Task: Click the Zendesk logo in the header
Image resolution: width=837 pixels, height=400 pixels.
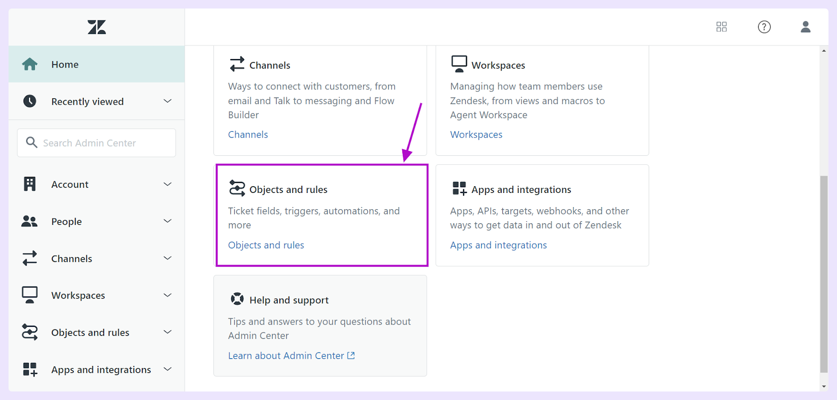Action: [x=97, y=27]
